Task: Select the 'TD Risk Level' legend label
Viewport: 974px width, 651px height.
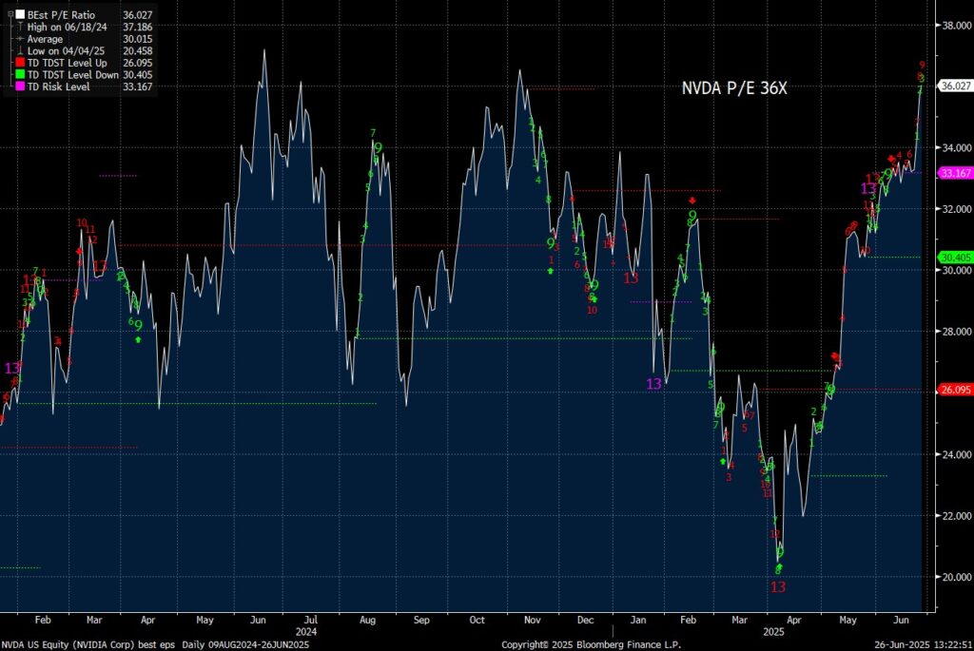Action: [x=58, y=86]
